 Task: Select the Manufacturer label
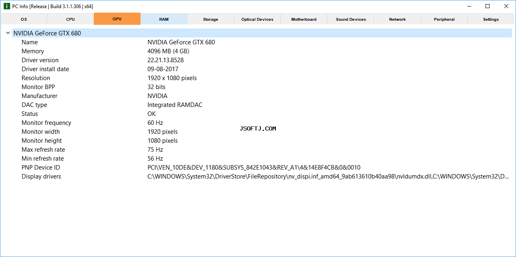(39, 96)
